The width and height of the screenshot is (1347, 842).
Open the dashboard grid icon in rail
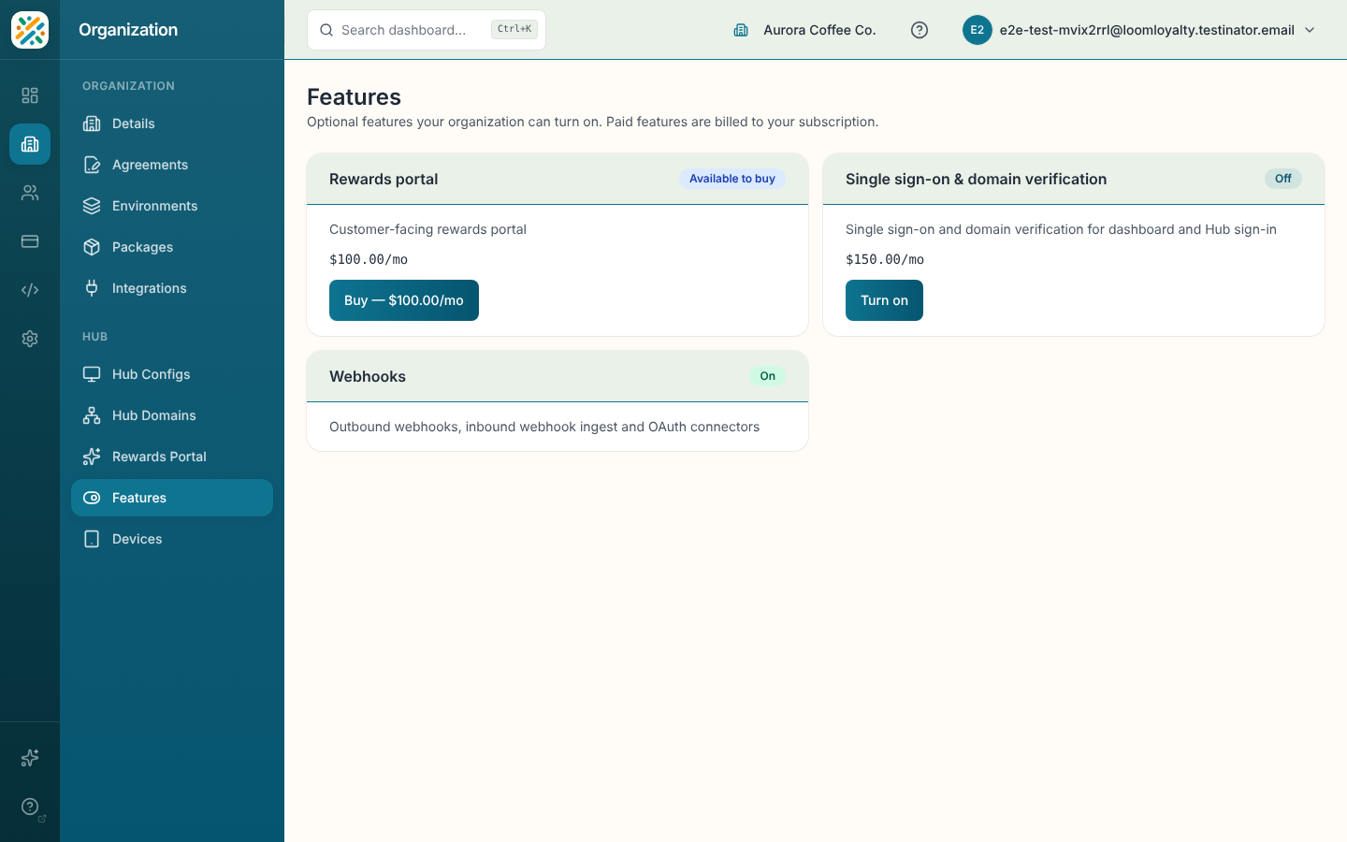tap(30, 95)
